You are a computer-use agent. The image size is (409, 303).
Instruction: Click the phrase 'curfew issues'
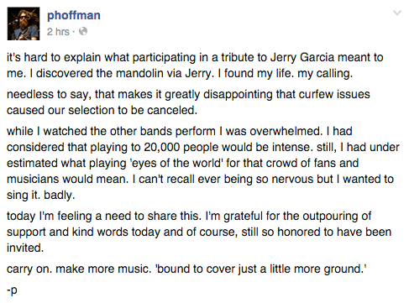tap(334, 94)
